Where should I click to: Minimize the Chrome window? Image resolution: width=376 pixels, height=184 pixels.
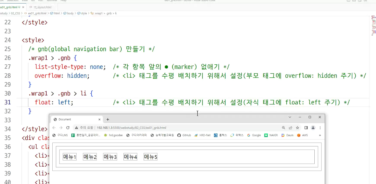(x=300, y=117)
